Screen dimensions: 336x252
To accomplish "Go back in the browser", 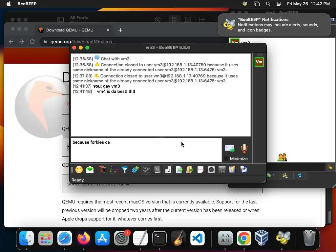I will tap(11, 42).
